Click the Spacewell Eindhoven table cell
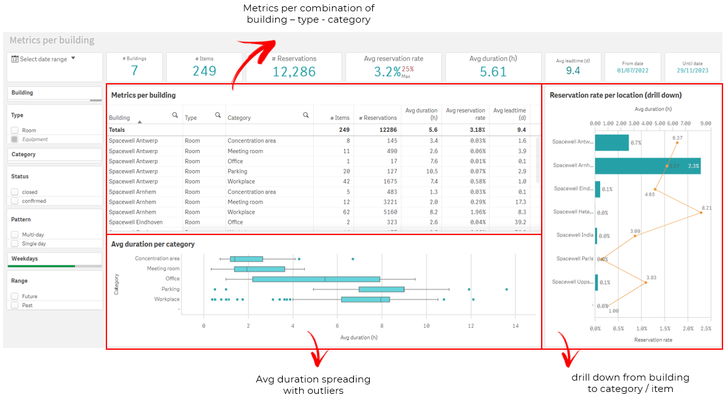The height and width of the screenshot is (397, 725). [x=136, y=222]
